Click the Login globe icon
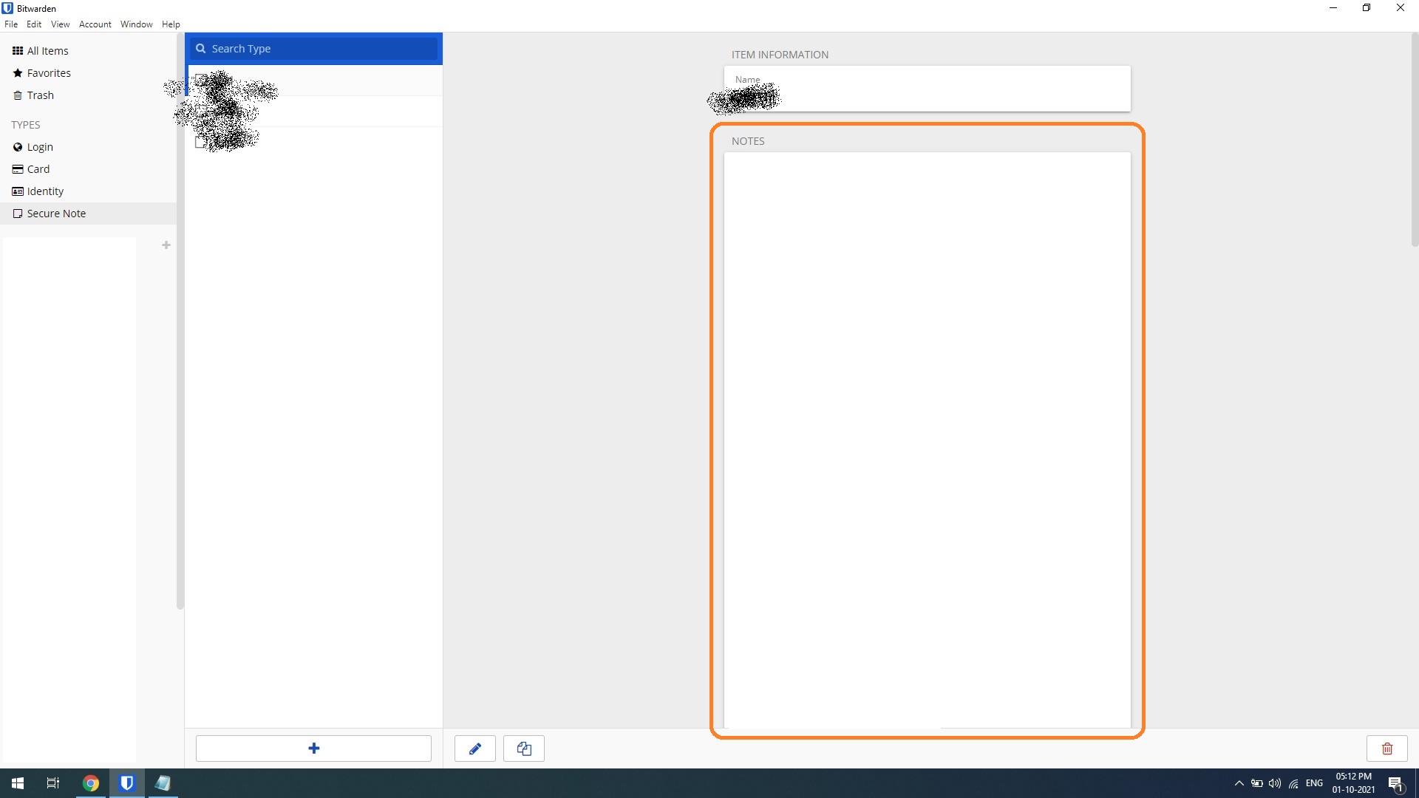Viewport: 1419px width, 798px height. coord(18,147)
